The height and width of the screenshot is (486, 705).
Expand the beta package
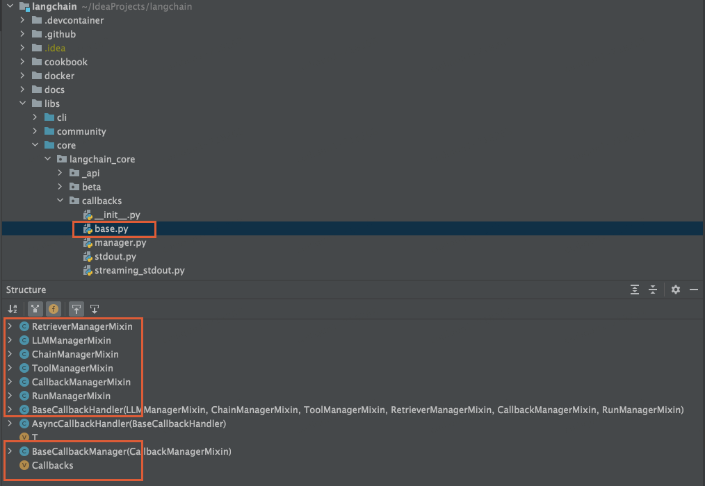(x=60, y=187)
